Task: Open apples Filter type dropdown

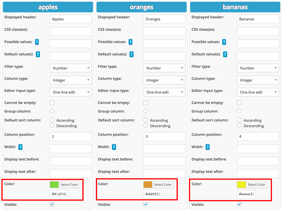Action: pyautogui.click(x=71, y=68)
